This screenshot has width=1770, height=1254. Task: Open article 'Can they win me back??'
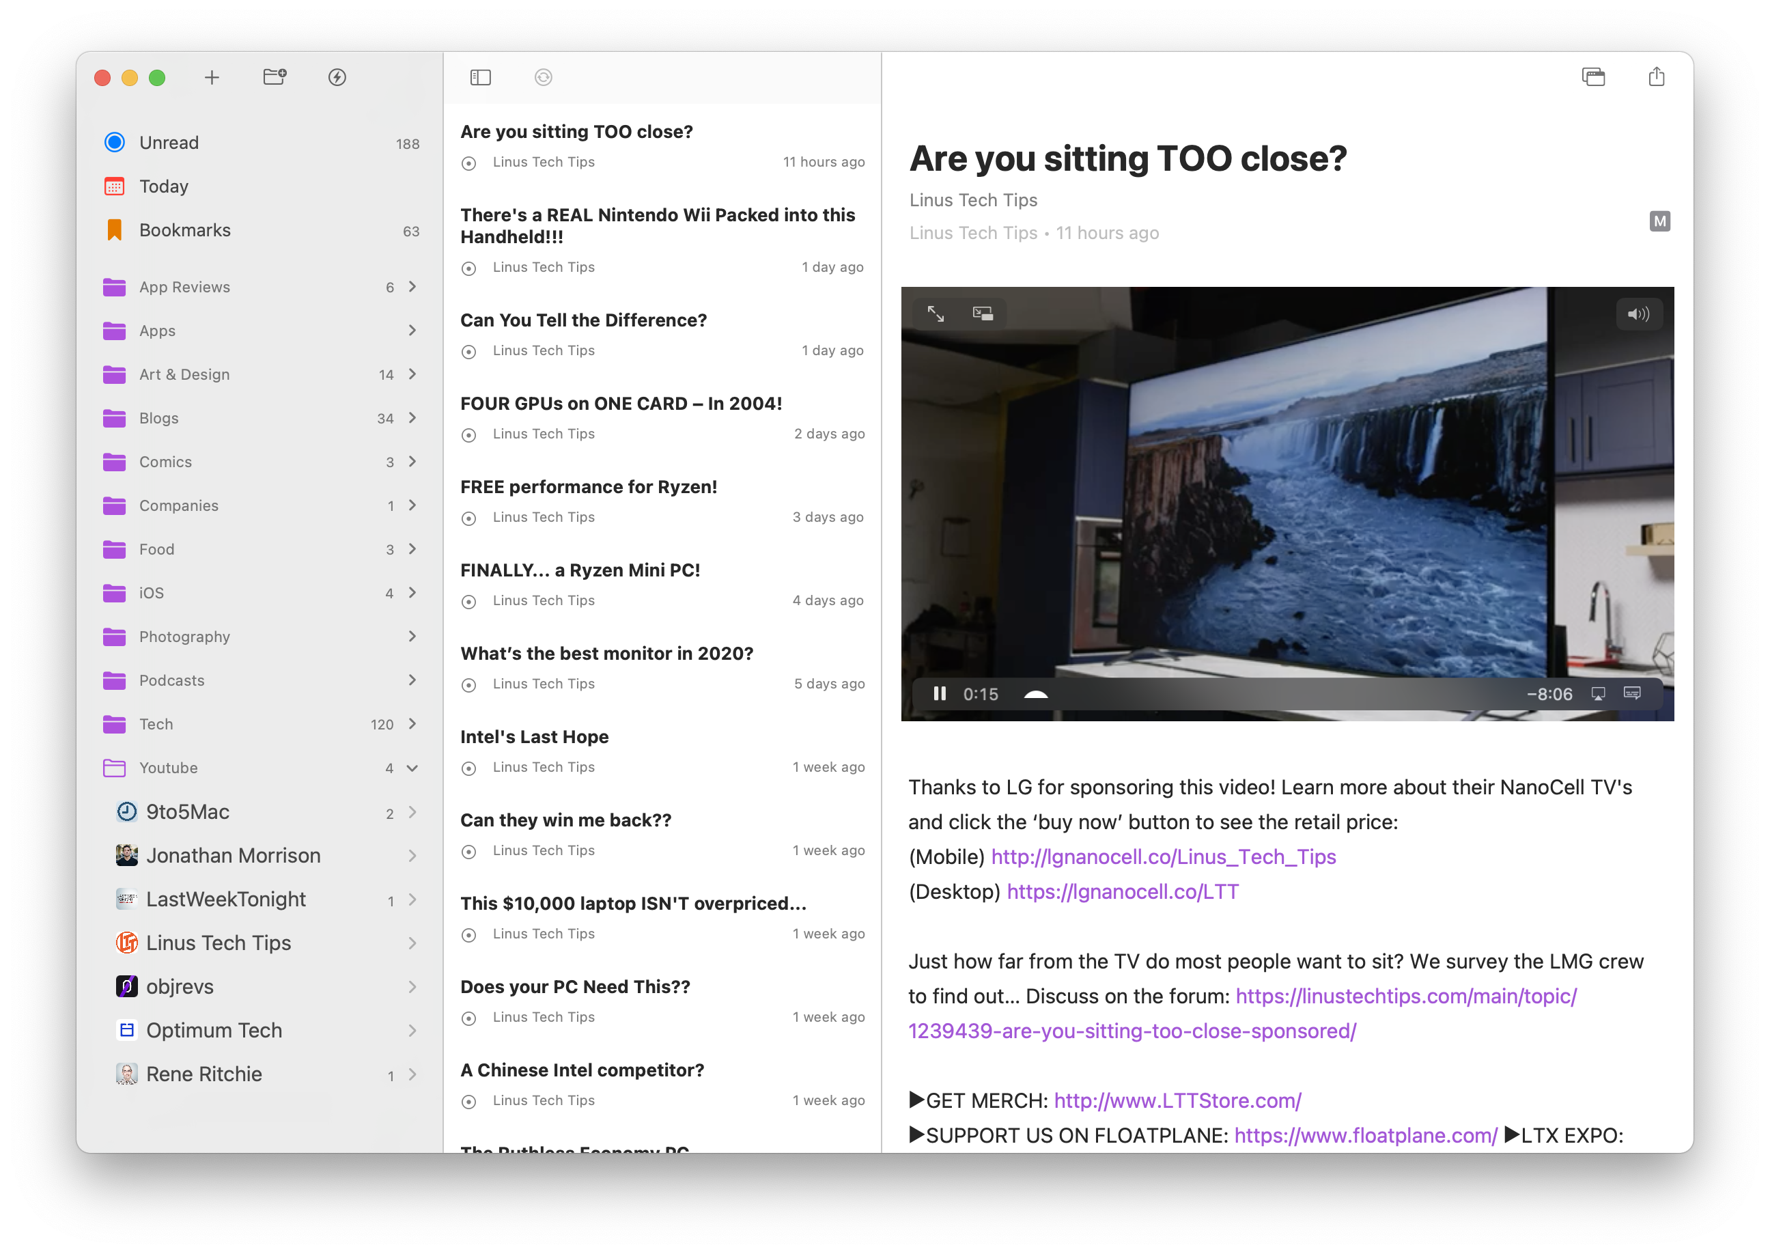coord(662,835)
